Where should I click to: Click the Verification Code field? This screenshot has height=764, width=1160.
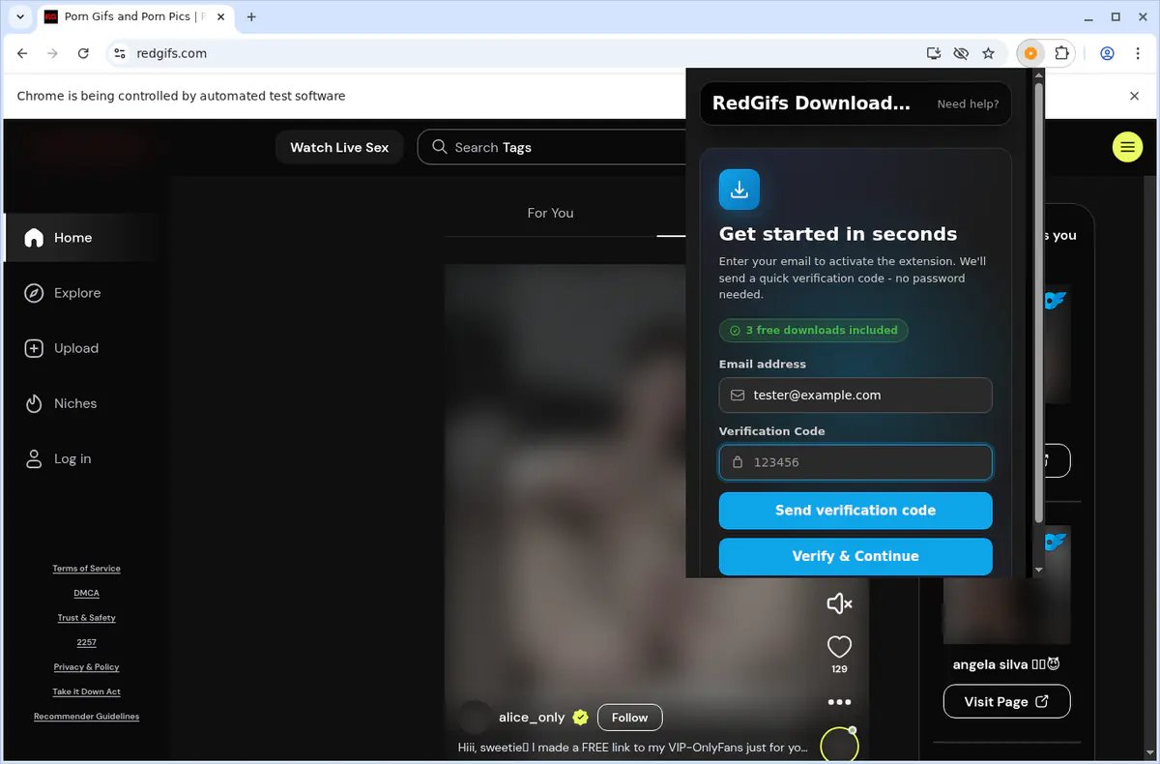(x=855, y=462)
